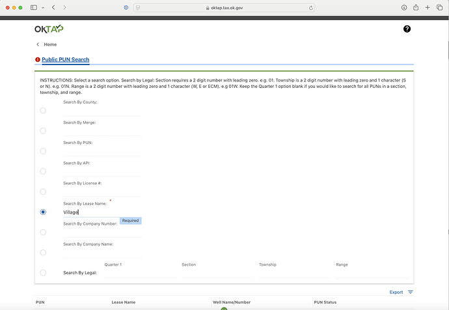
Task: Open a new tab with the plus icon
Action: (x=428, y=7)
